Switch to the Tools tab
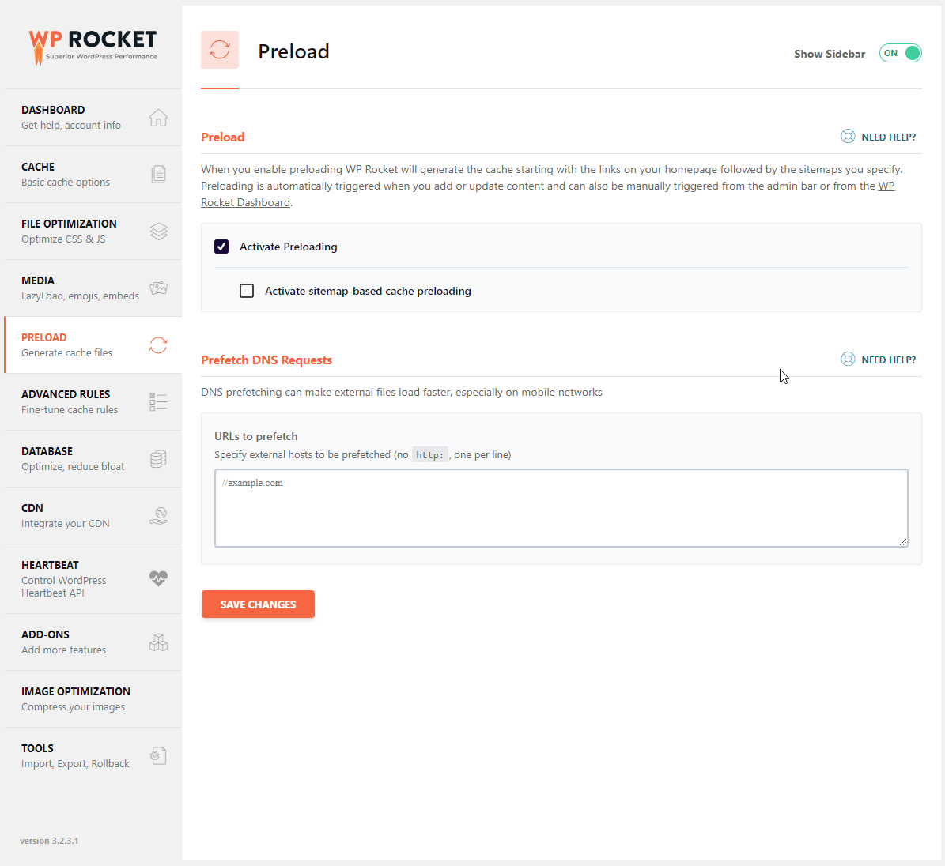The width and height of the screenshot is (945, 866). pos(93,756)
